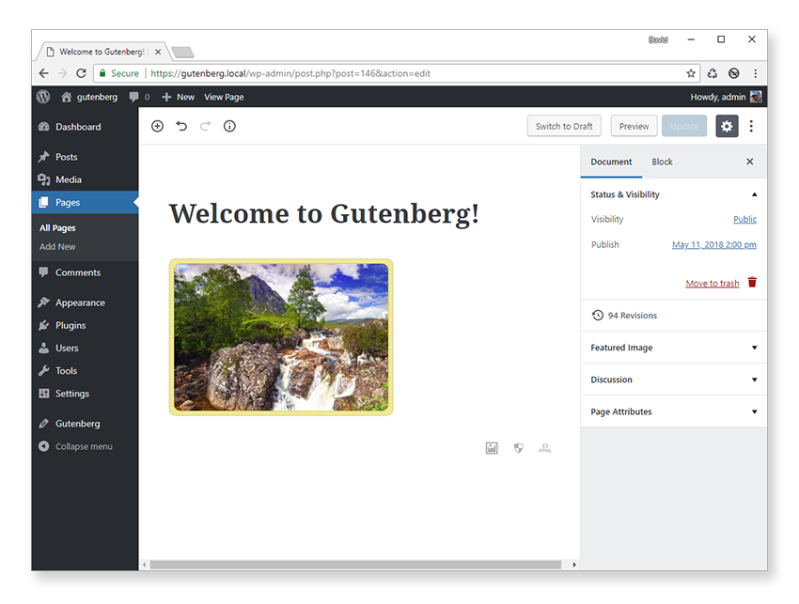Click the Secure padlock indicator
Screen dimensions: 799x604
coord(119,73)
